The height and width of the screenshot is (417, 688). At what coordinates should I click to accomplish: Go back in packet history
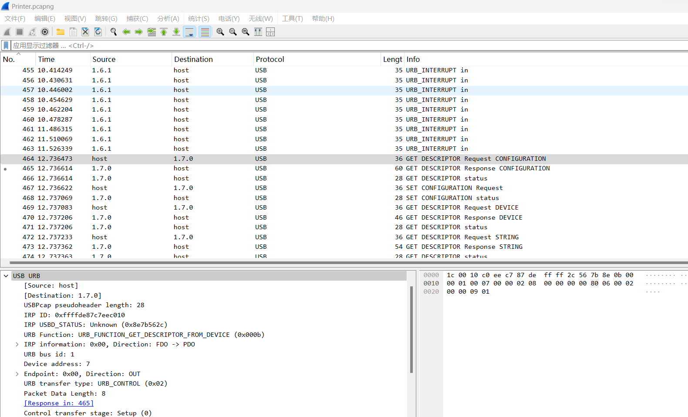pyautogui.click(x=126, y=32)
